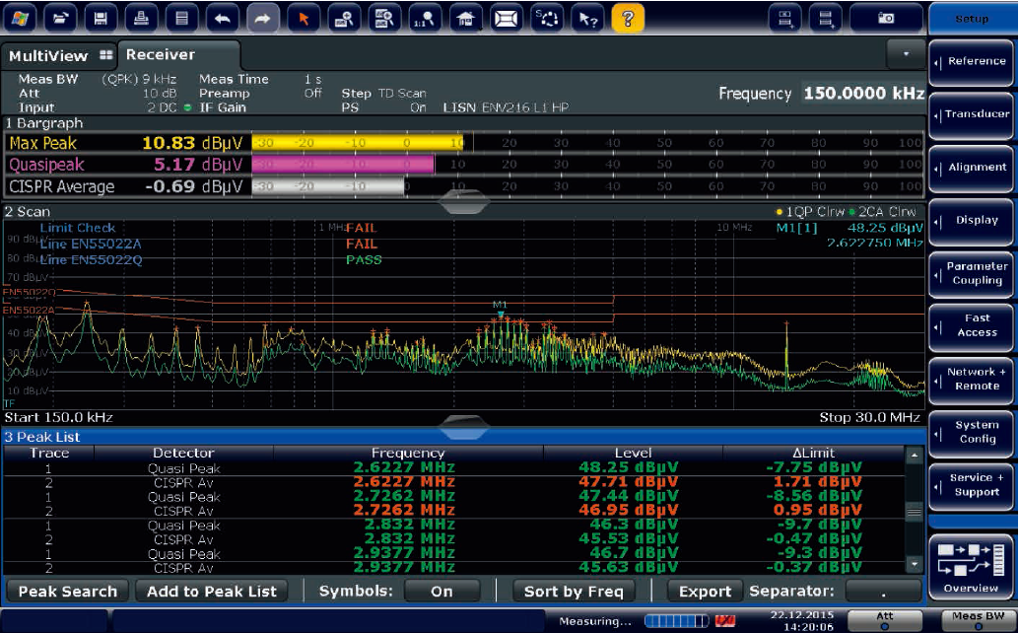Click the splitter handle between Bargraph and Scan
1019x633 pixels.
(x=463, y=203)
